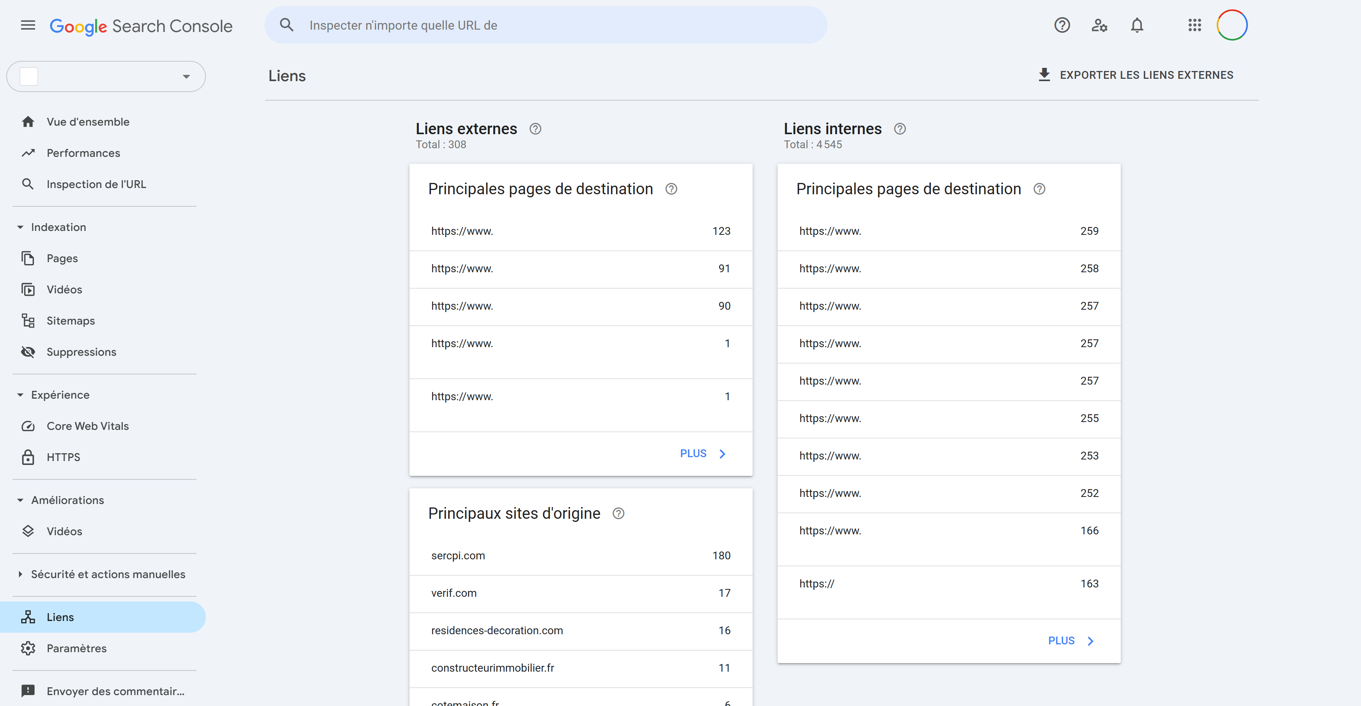Open HTTPS section via the lock icon
The image size is (1361, 706).
(28, 457)
